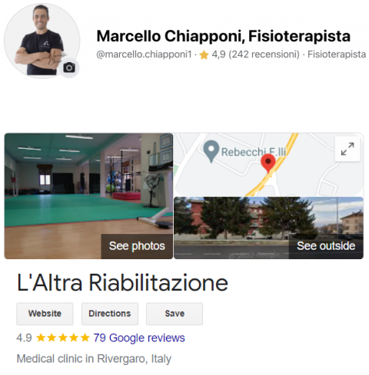Open the gym interior photo thumbnail

(x=88, y=196)
